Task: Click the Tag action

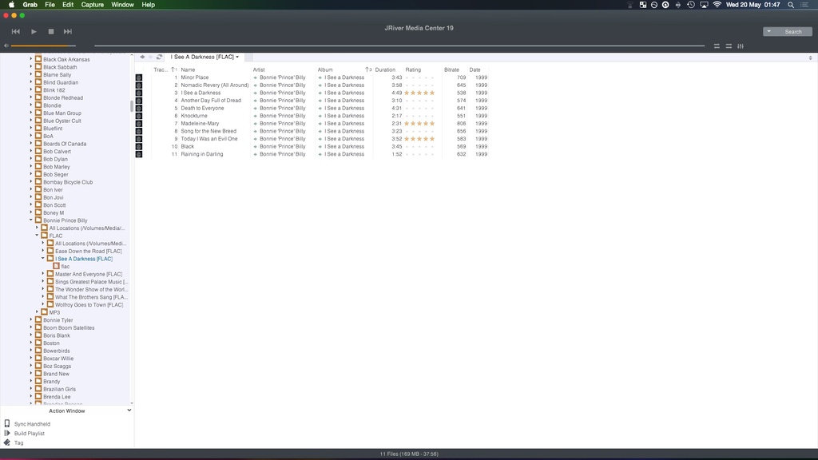Action: (x=19, y=442)
